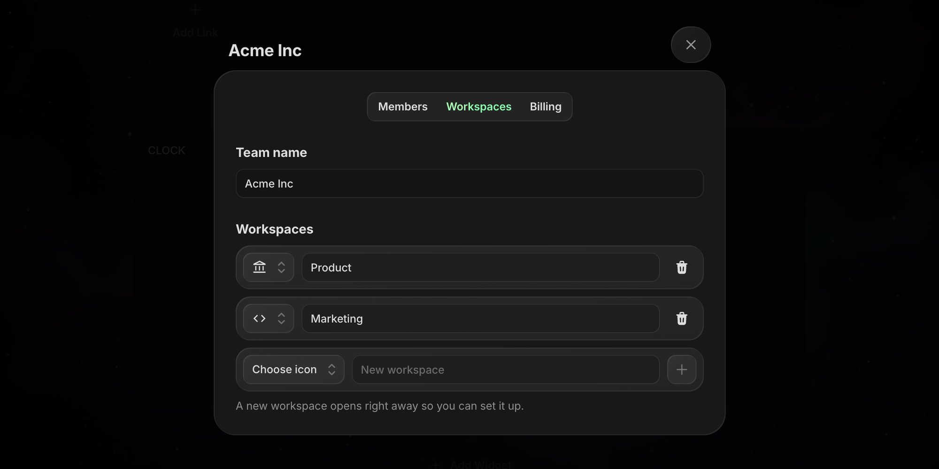Click the Add Link button behind dialog

point(195,23)
